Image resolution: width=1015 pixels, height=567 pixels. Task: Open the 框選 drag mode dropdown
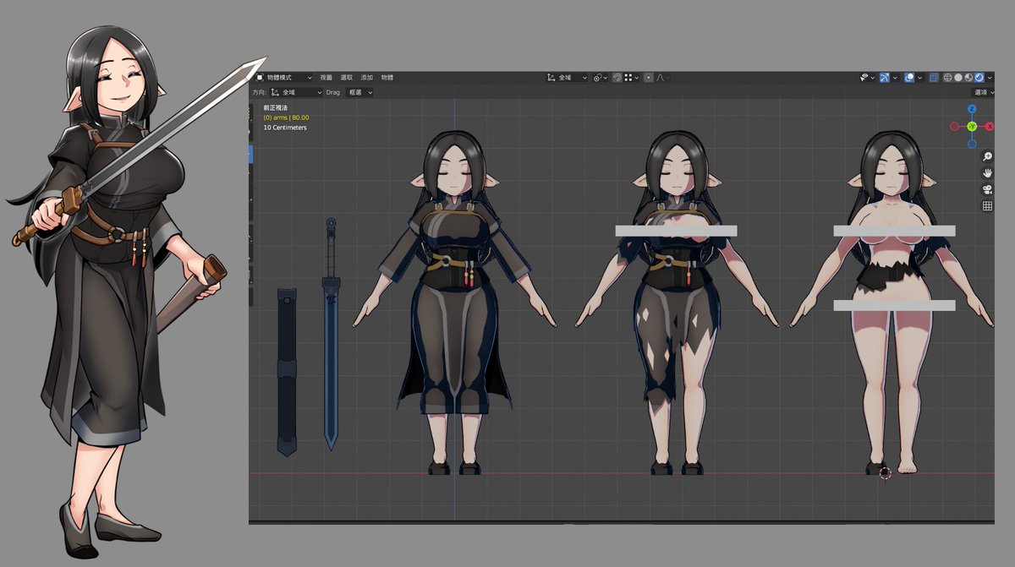[359, 92]
